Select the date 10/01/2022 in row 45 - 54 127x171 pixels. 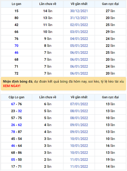pos(79,139)
